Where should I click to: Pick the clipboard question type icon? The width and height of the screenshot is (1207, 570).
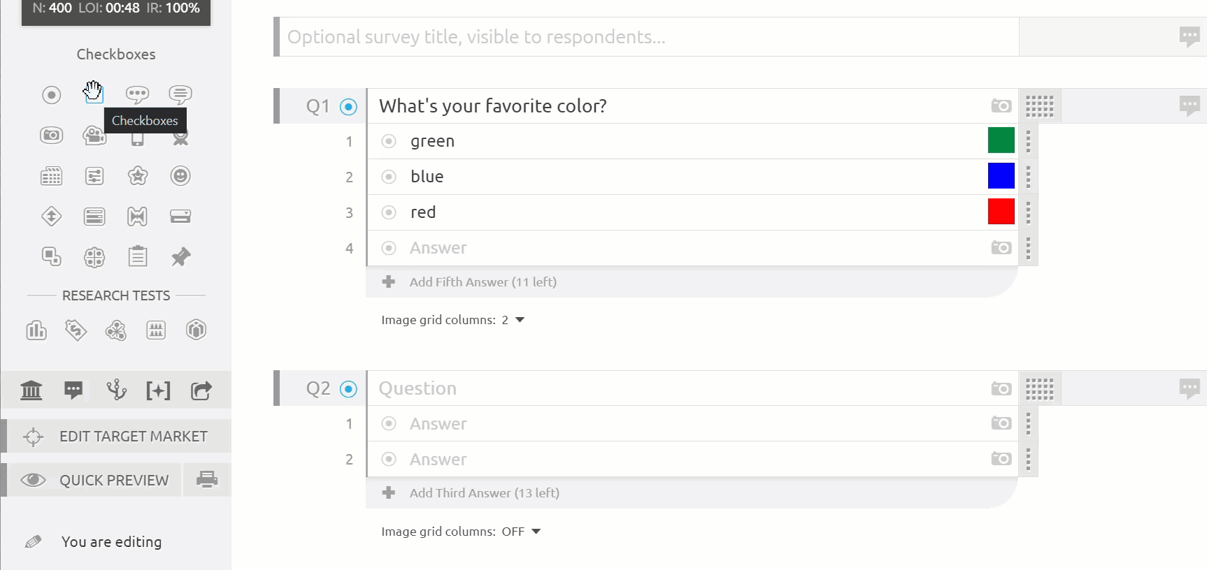[x=138, y=256]
